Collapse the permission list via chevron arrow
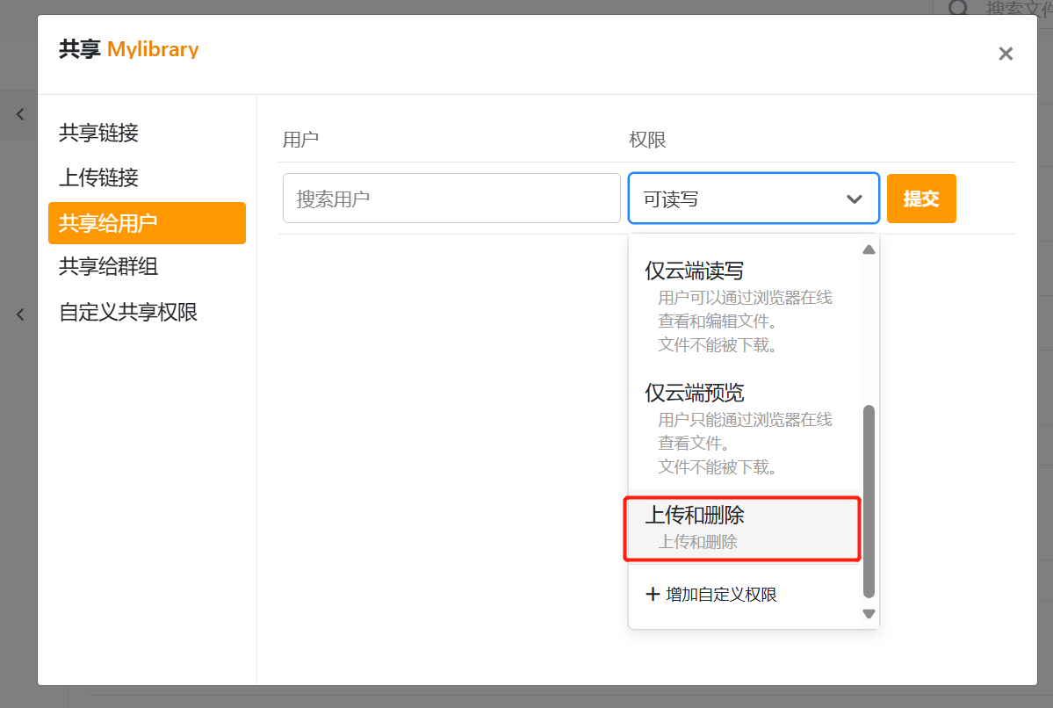The height and width of the screenshot is (708, 1053). pyautogui.click(x=854, y=199)
